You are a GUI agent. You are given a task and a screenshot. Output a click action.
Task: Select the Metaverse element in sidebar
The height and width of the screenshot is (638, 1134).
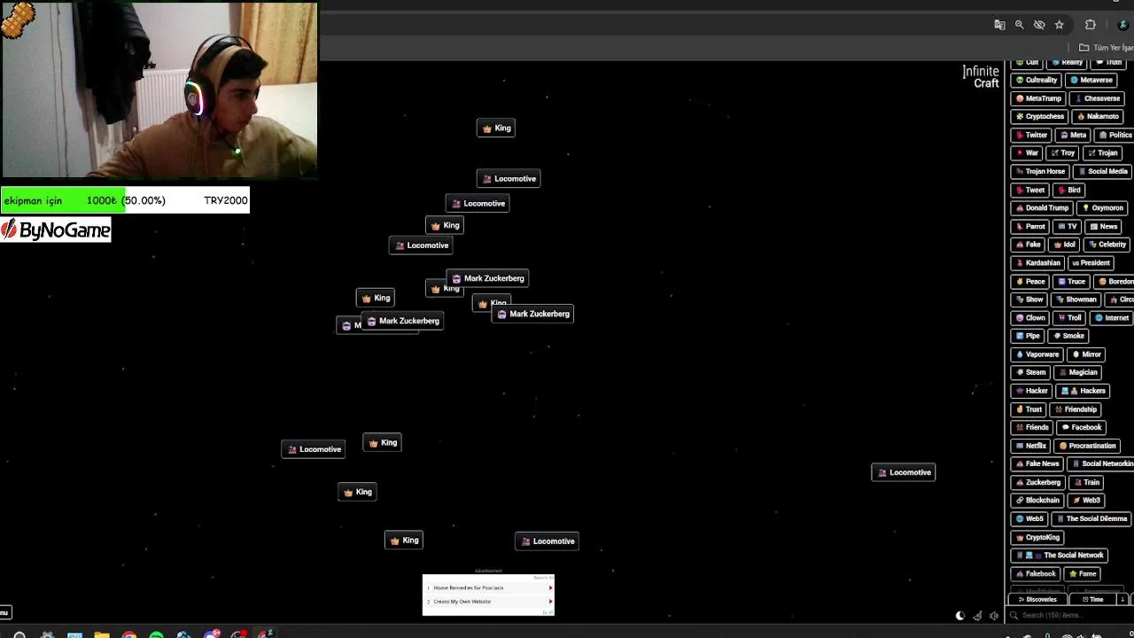click(x=1091, y=80)
